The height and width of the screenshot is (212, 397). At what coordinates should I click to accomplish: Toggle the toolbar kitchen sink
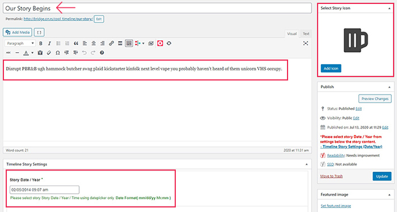tap(129, 44)
